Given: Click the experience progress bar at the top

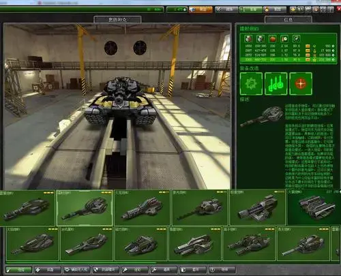Looking at the screenshot, I should tap(81, 10).
